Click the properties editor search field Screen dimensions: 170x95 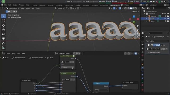(x=155, y=33)
